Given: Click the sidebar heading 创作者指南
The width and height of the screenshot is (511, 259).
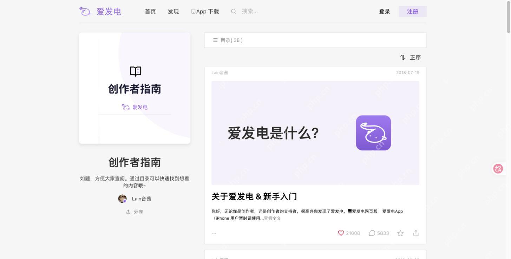Looking at the screenshot, I should 135,162.
